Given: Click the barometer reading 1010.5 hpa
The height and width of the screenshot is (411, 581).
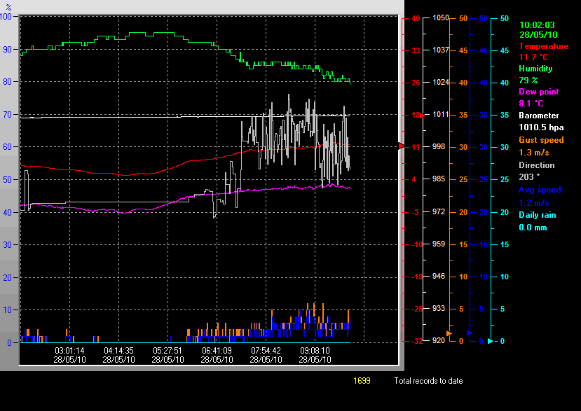Looking at the screenshot, I should click(541, 127).
